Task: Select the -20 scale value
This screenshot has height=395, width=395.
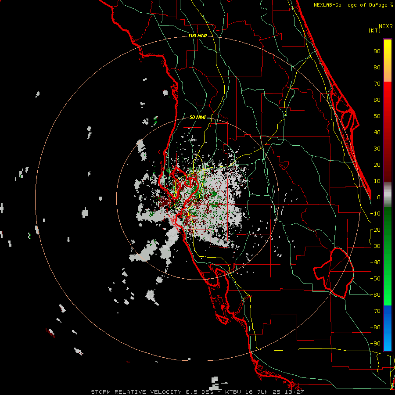Action: click(375, 230)
